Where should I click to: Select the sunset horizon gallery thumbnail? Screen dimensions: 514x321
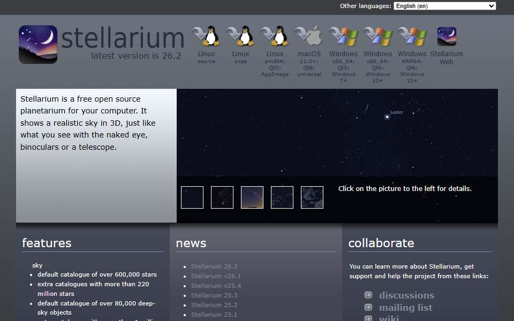(x=252, y=197)
